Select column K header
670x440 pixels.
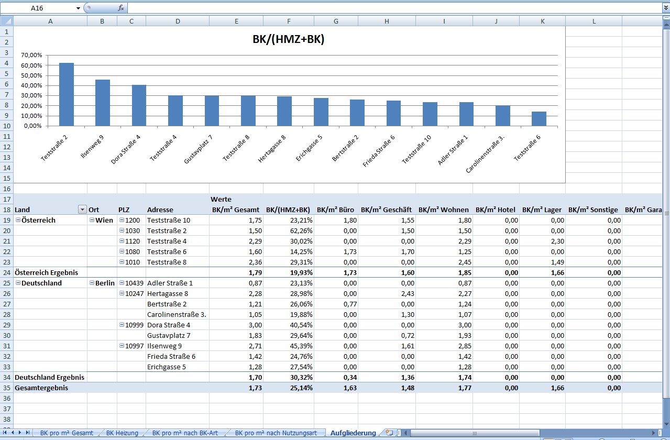click(543, 20)
